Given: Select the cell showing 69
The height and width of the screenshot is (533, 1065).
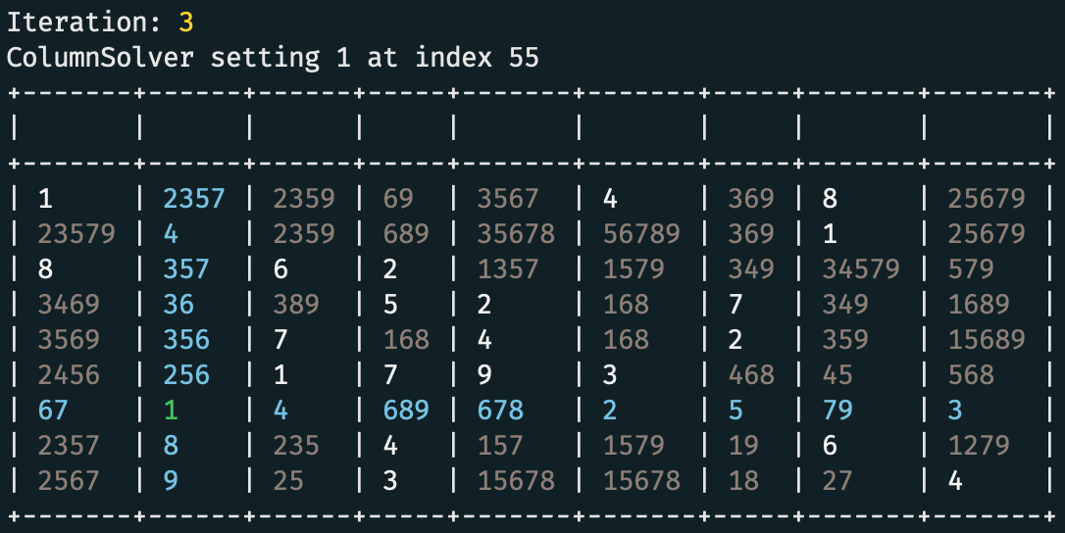Looking at the screenshot, I should tap(398, 198).
